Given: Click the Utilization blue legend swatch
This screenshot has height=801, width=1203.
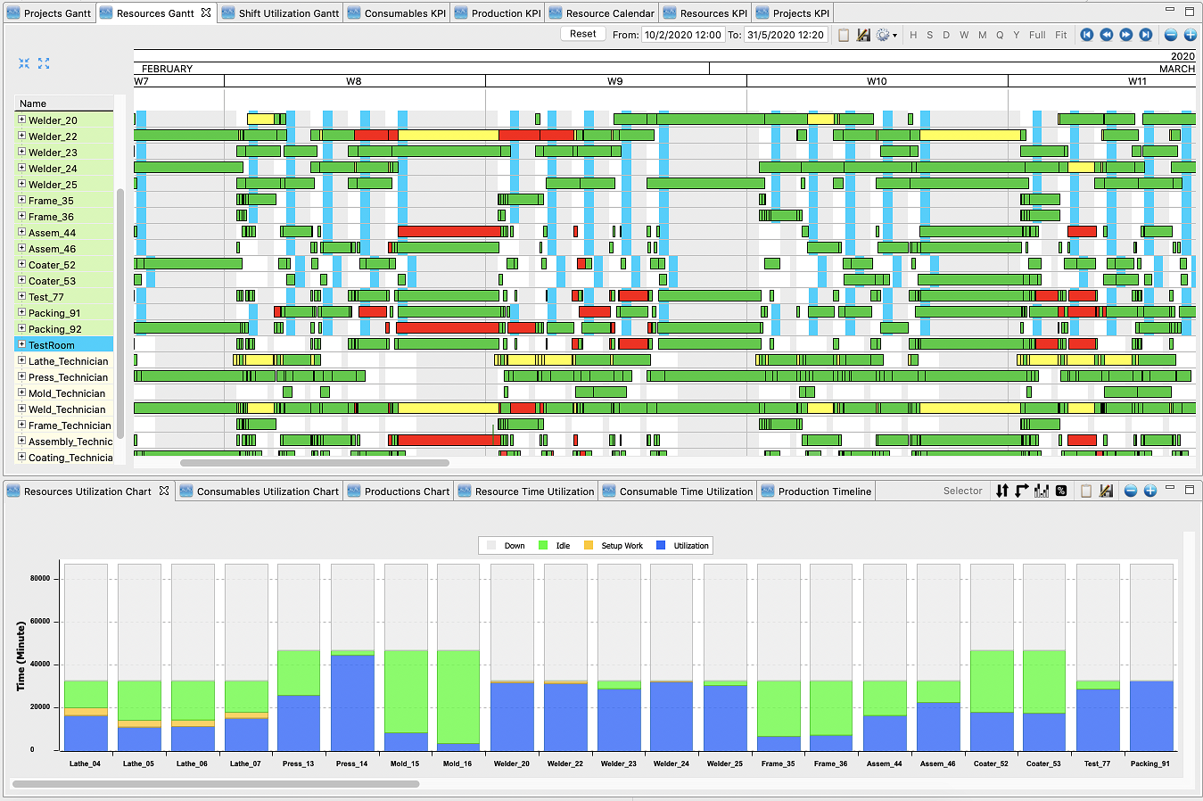Looking at the screenshot, I should 661,545.
